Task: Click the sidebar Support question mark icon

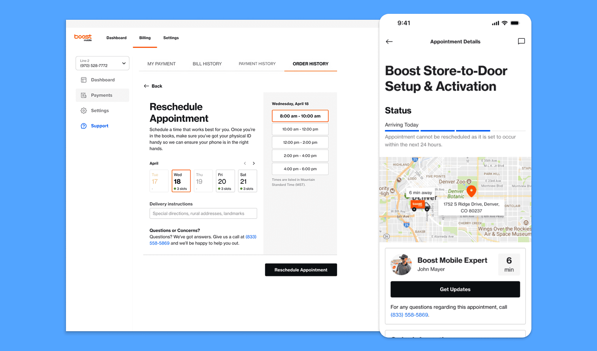Action: click(84, 126)
